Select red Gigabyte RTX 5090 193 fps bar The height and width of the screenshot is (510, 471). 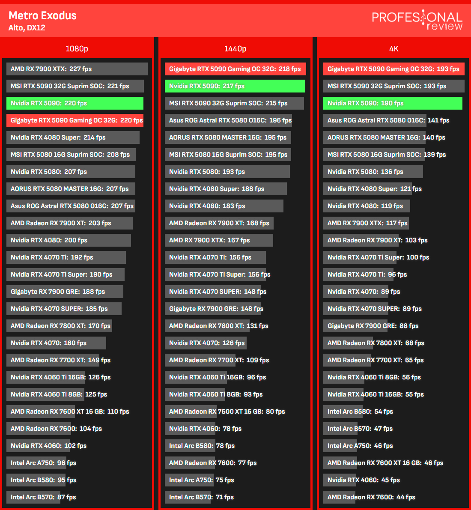pyautogui.click(x=394, y=69)
